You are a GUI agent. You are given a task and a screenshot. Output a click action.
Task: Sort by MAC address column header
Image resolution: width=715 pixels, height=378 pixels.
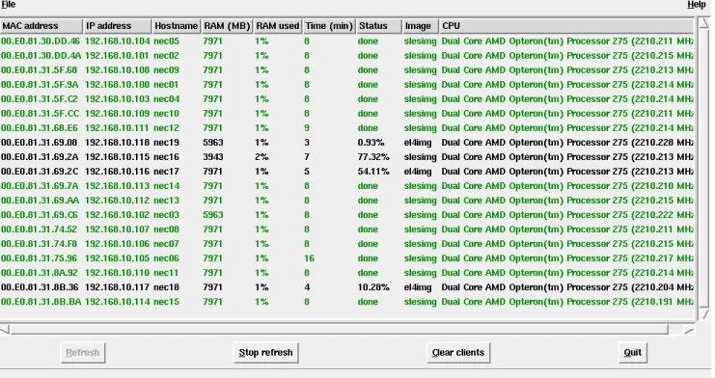41,26
